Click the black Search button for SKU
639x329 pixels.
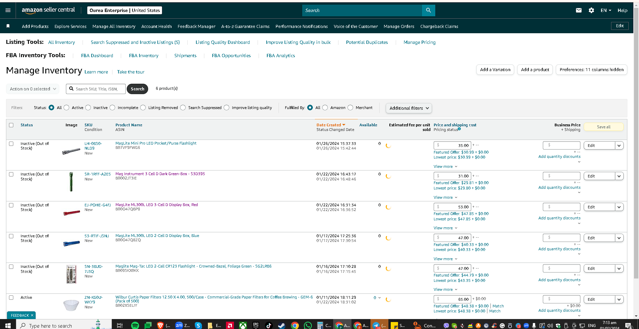point(137,89)
